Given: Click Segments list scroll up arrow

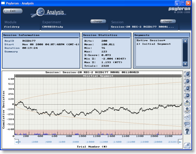Looking at the screenshot, I should (185, 41).
